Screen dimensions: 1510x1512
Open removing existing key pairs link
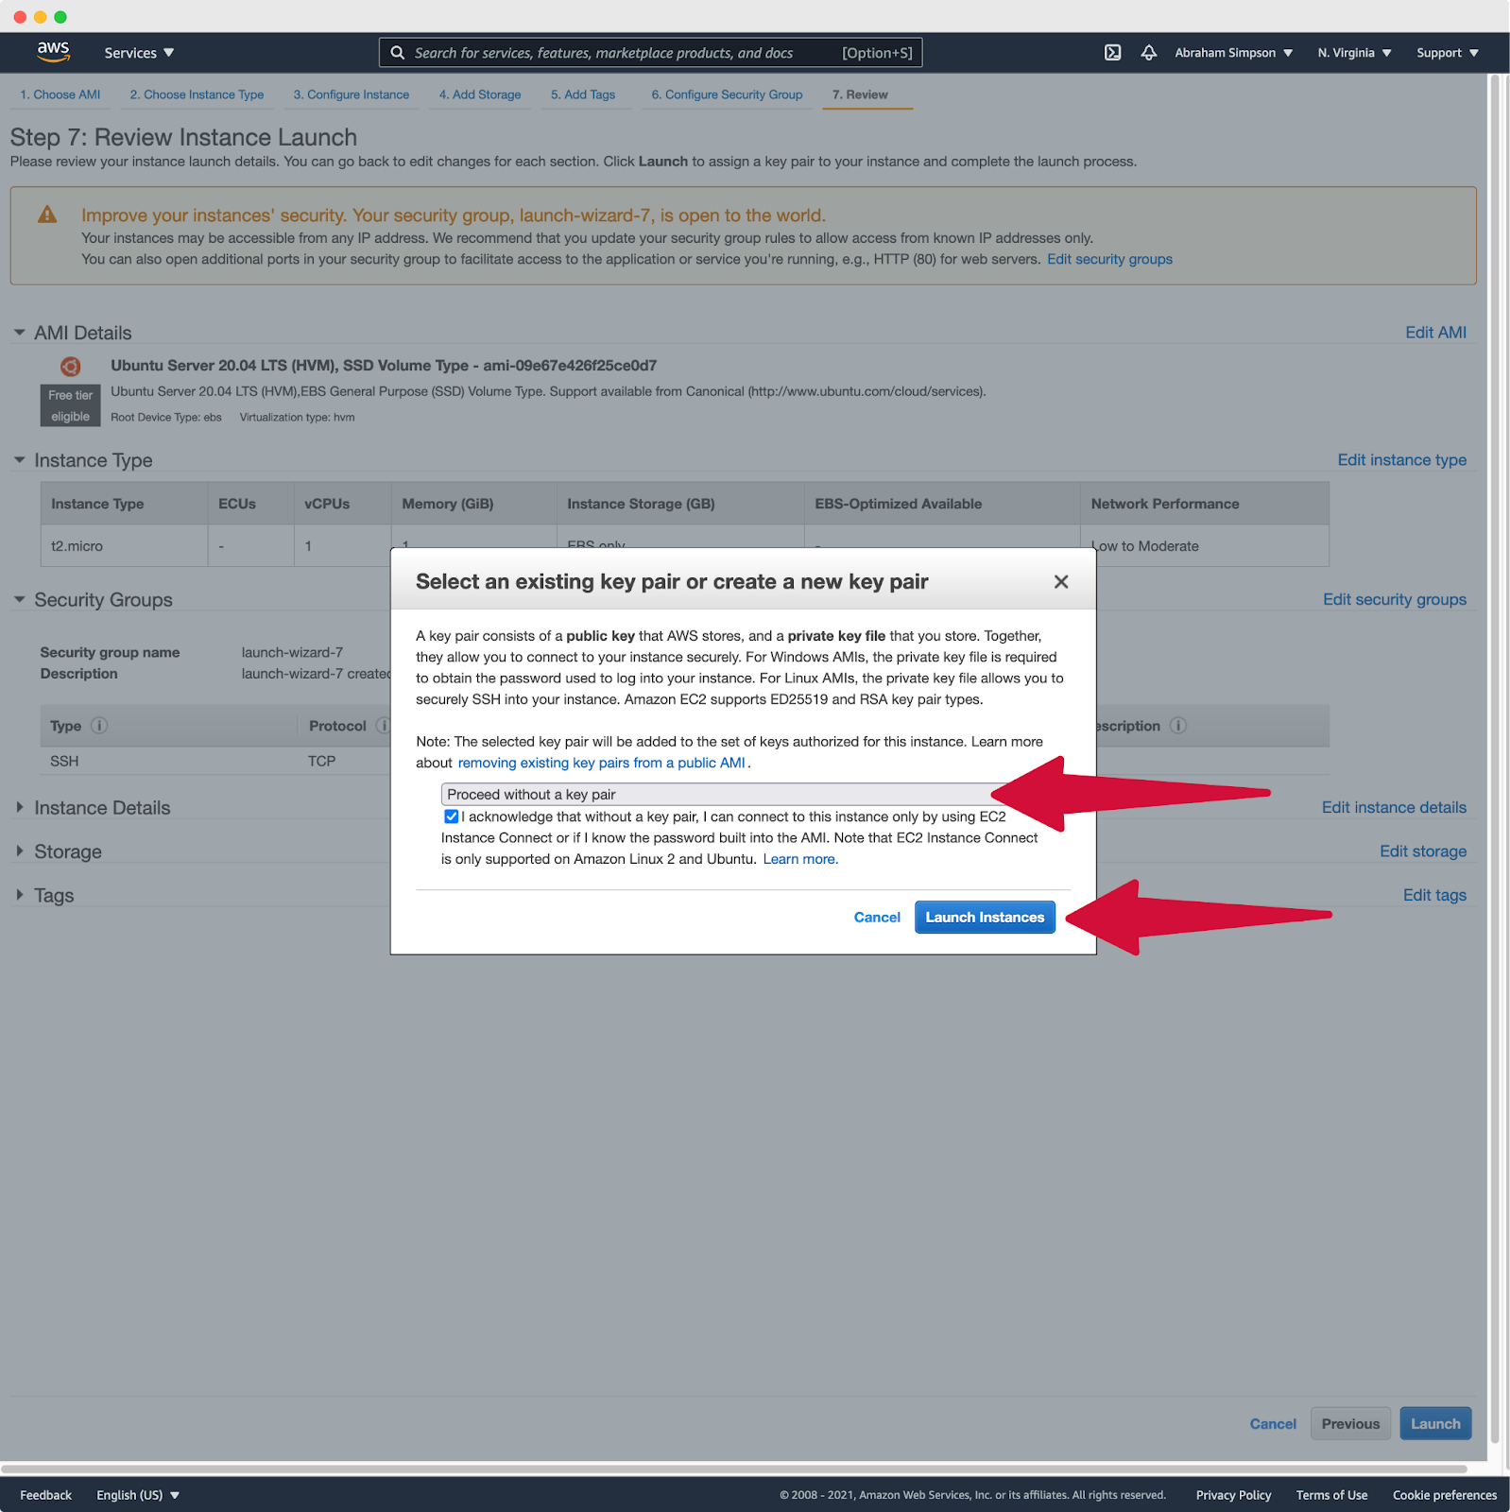[602, 763]
